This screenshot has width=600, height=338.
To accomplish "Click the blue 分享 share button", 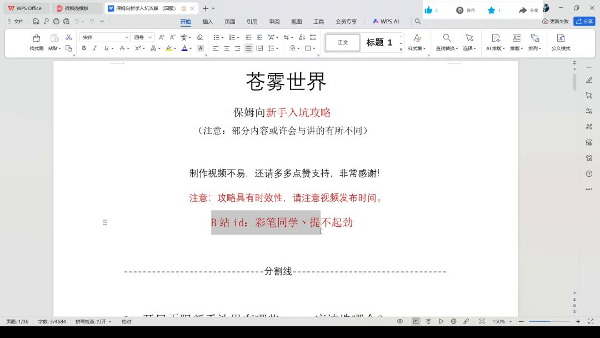I will click(x=584, y=21).
